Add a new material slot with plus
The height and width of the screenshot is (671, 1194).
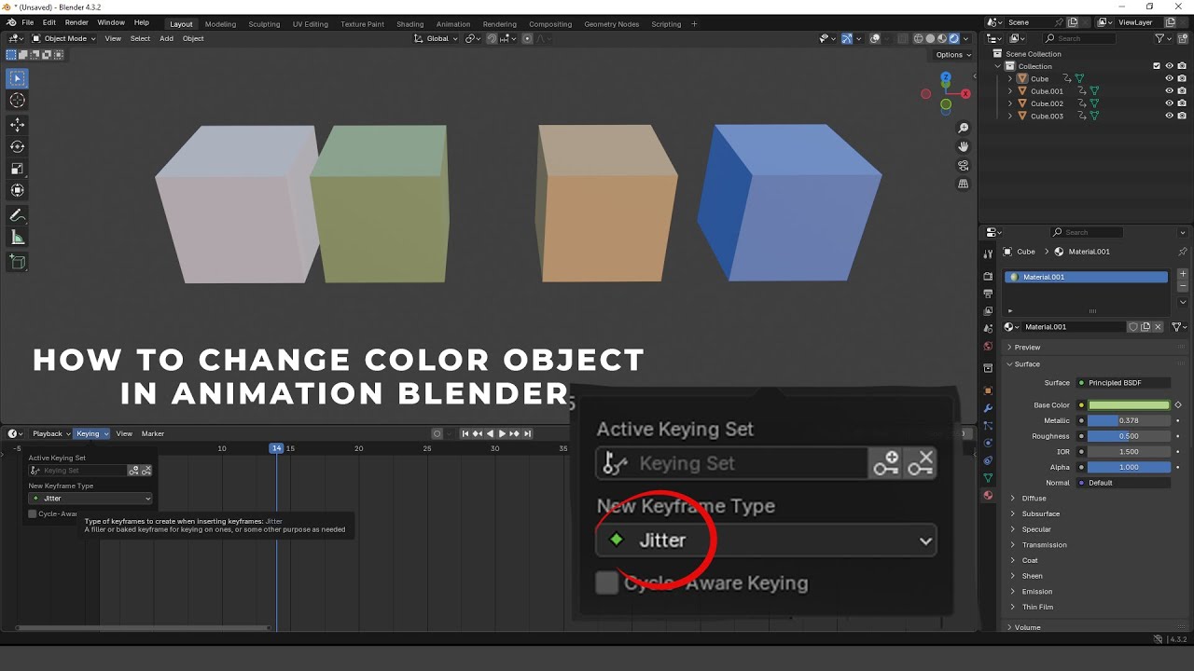(x=1183, y=275)
